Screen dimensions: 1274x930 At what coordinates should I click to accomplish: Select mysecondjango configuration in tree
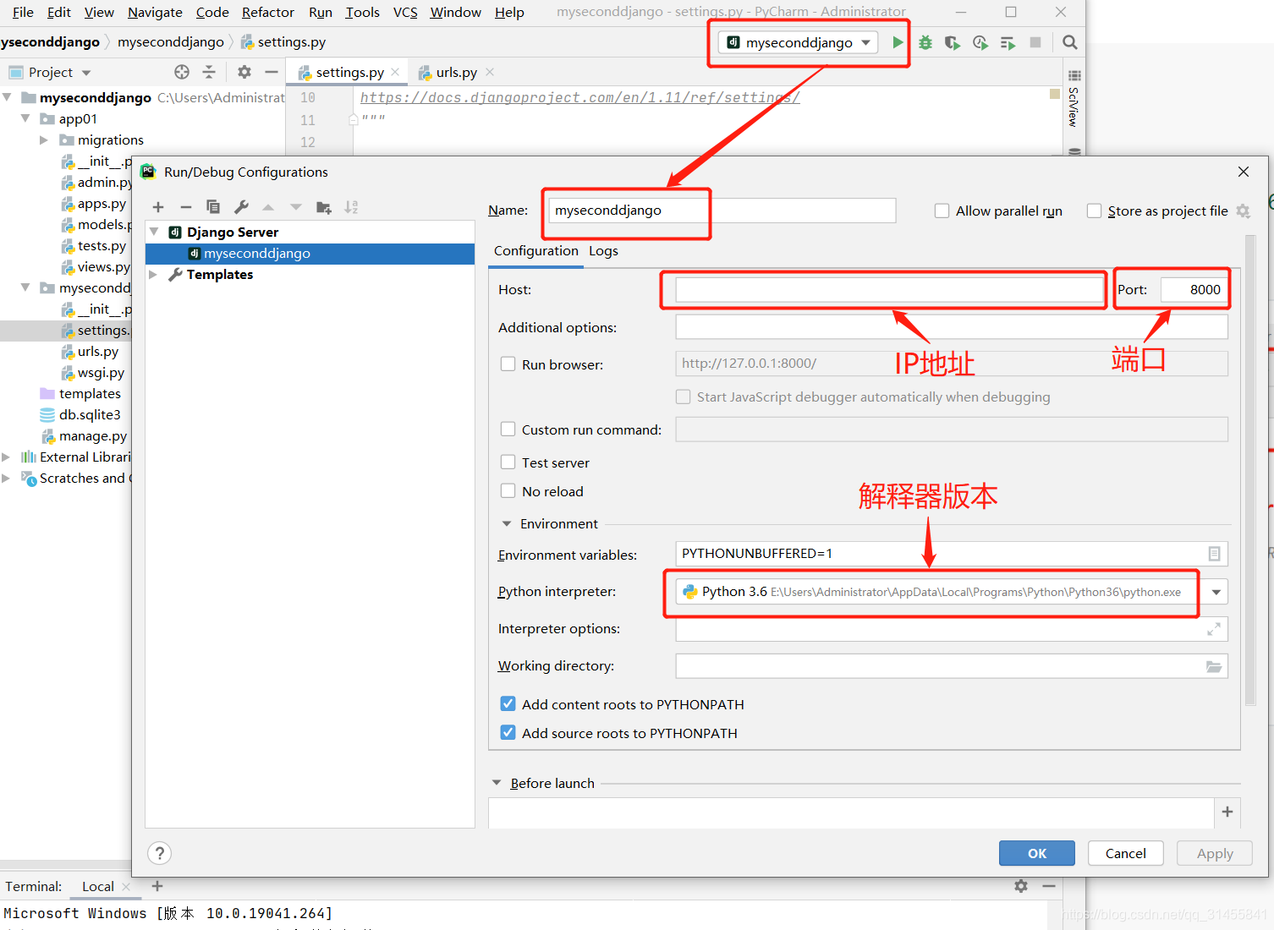310,254
